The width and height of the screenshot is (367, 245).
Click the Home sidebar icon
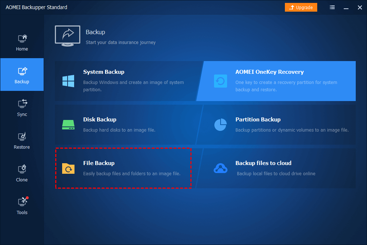click(x=22, y=39)
